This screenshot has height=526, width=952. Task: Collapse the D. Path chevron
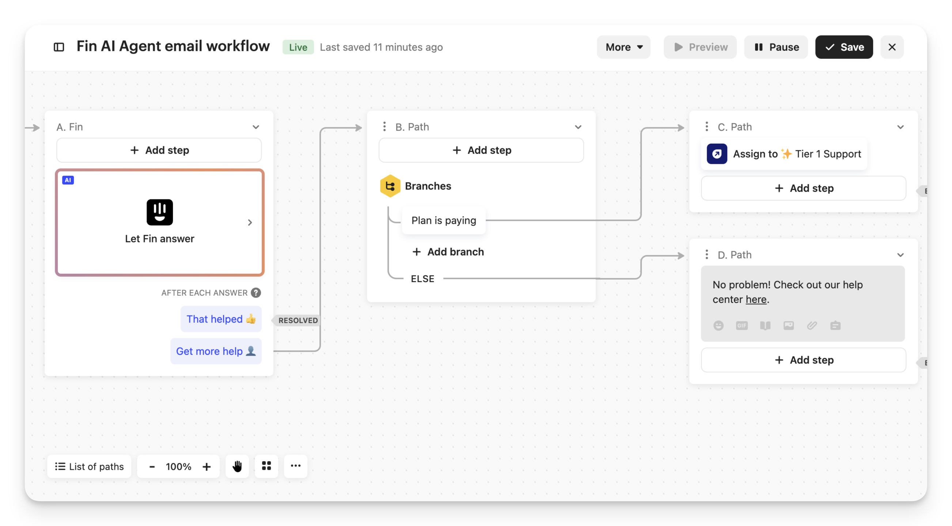tap(900, 255)
